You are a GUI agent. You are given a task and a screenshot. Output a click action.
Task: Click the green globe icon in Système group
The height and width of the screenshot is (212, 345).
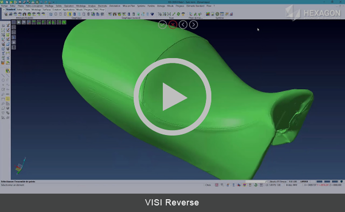click(217, 14)
